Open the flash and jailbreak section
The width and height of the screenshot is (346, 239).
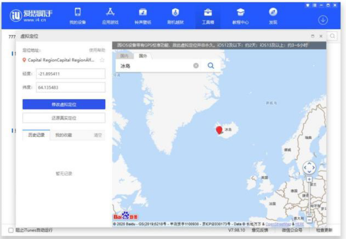[175, 16]
